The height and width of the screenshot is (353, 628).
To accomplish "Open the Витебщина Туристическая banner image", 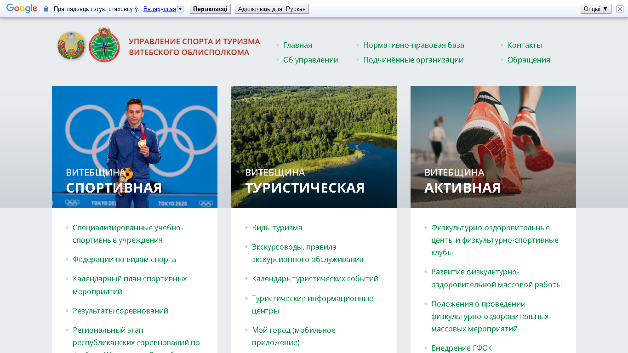I will point(314,147).
